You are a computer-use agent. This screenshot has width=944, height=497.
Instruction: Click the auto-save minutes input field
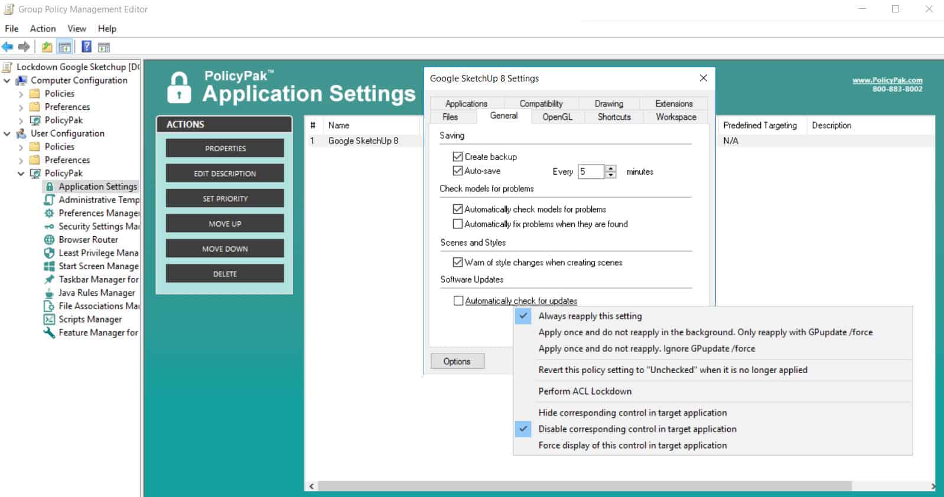coord(591,171)
